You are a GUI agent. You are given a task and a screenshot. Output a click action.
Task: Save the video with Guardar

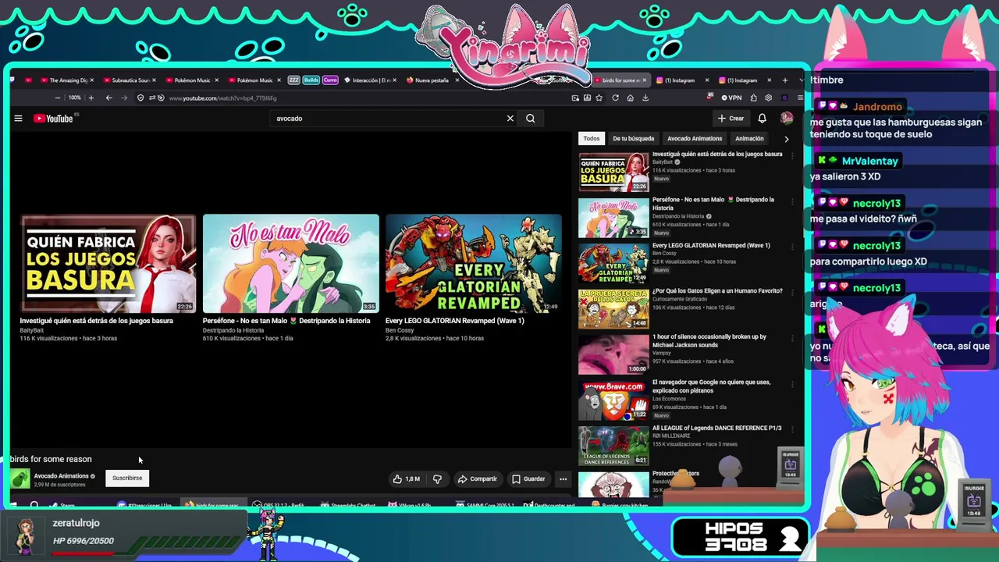click(528, 479)
